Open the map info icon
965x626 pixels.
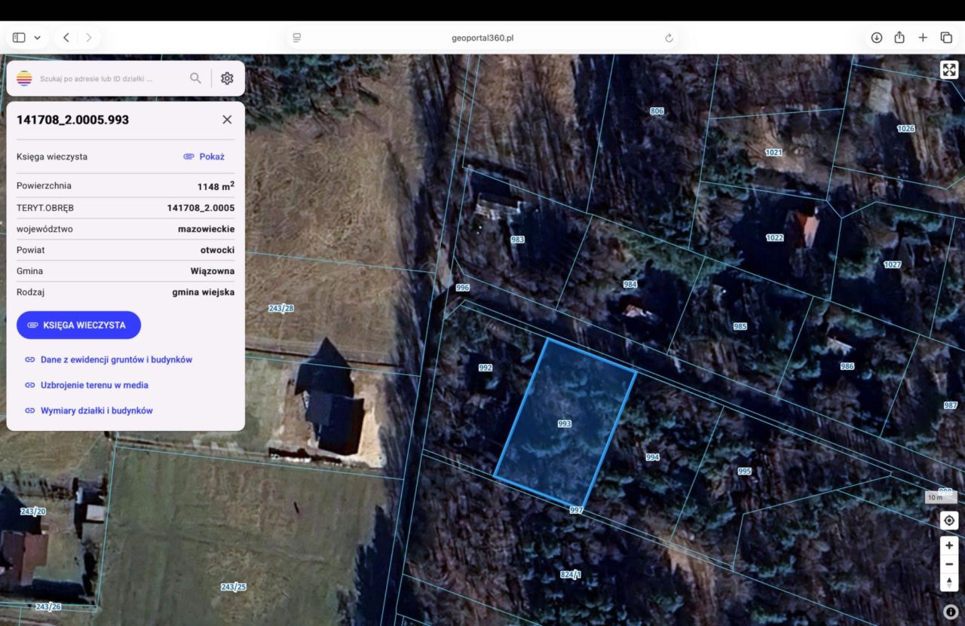pos(950,612)
